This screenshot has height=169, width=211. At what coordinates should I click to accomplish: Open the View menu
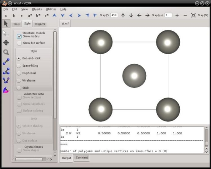click(25, 9)
